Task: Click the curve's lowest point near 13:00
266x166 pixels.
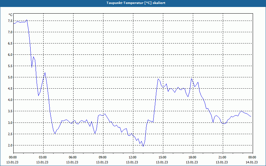Action: pyautogui.click(x=143, y=146)
